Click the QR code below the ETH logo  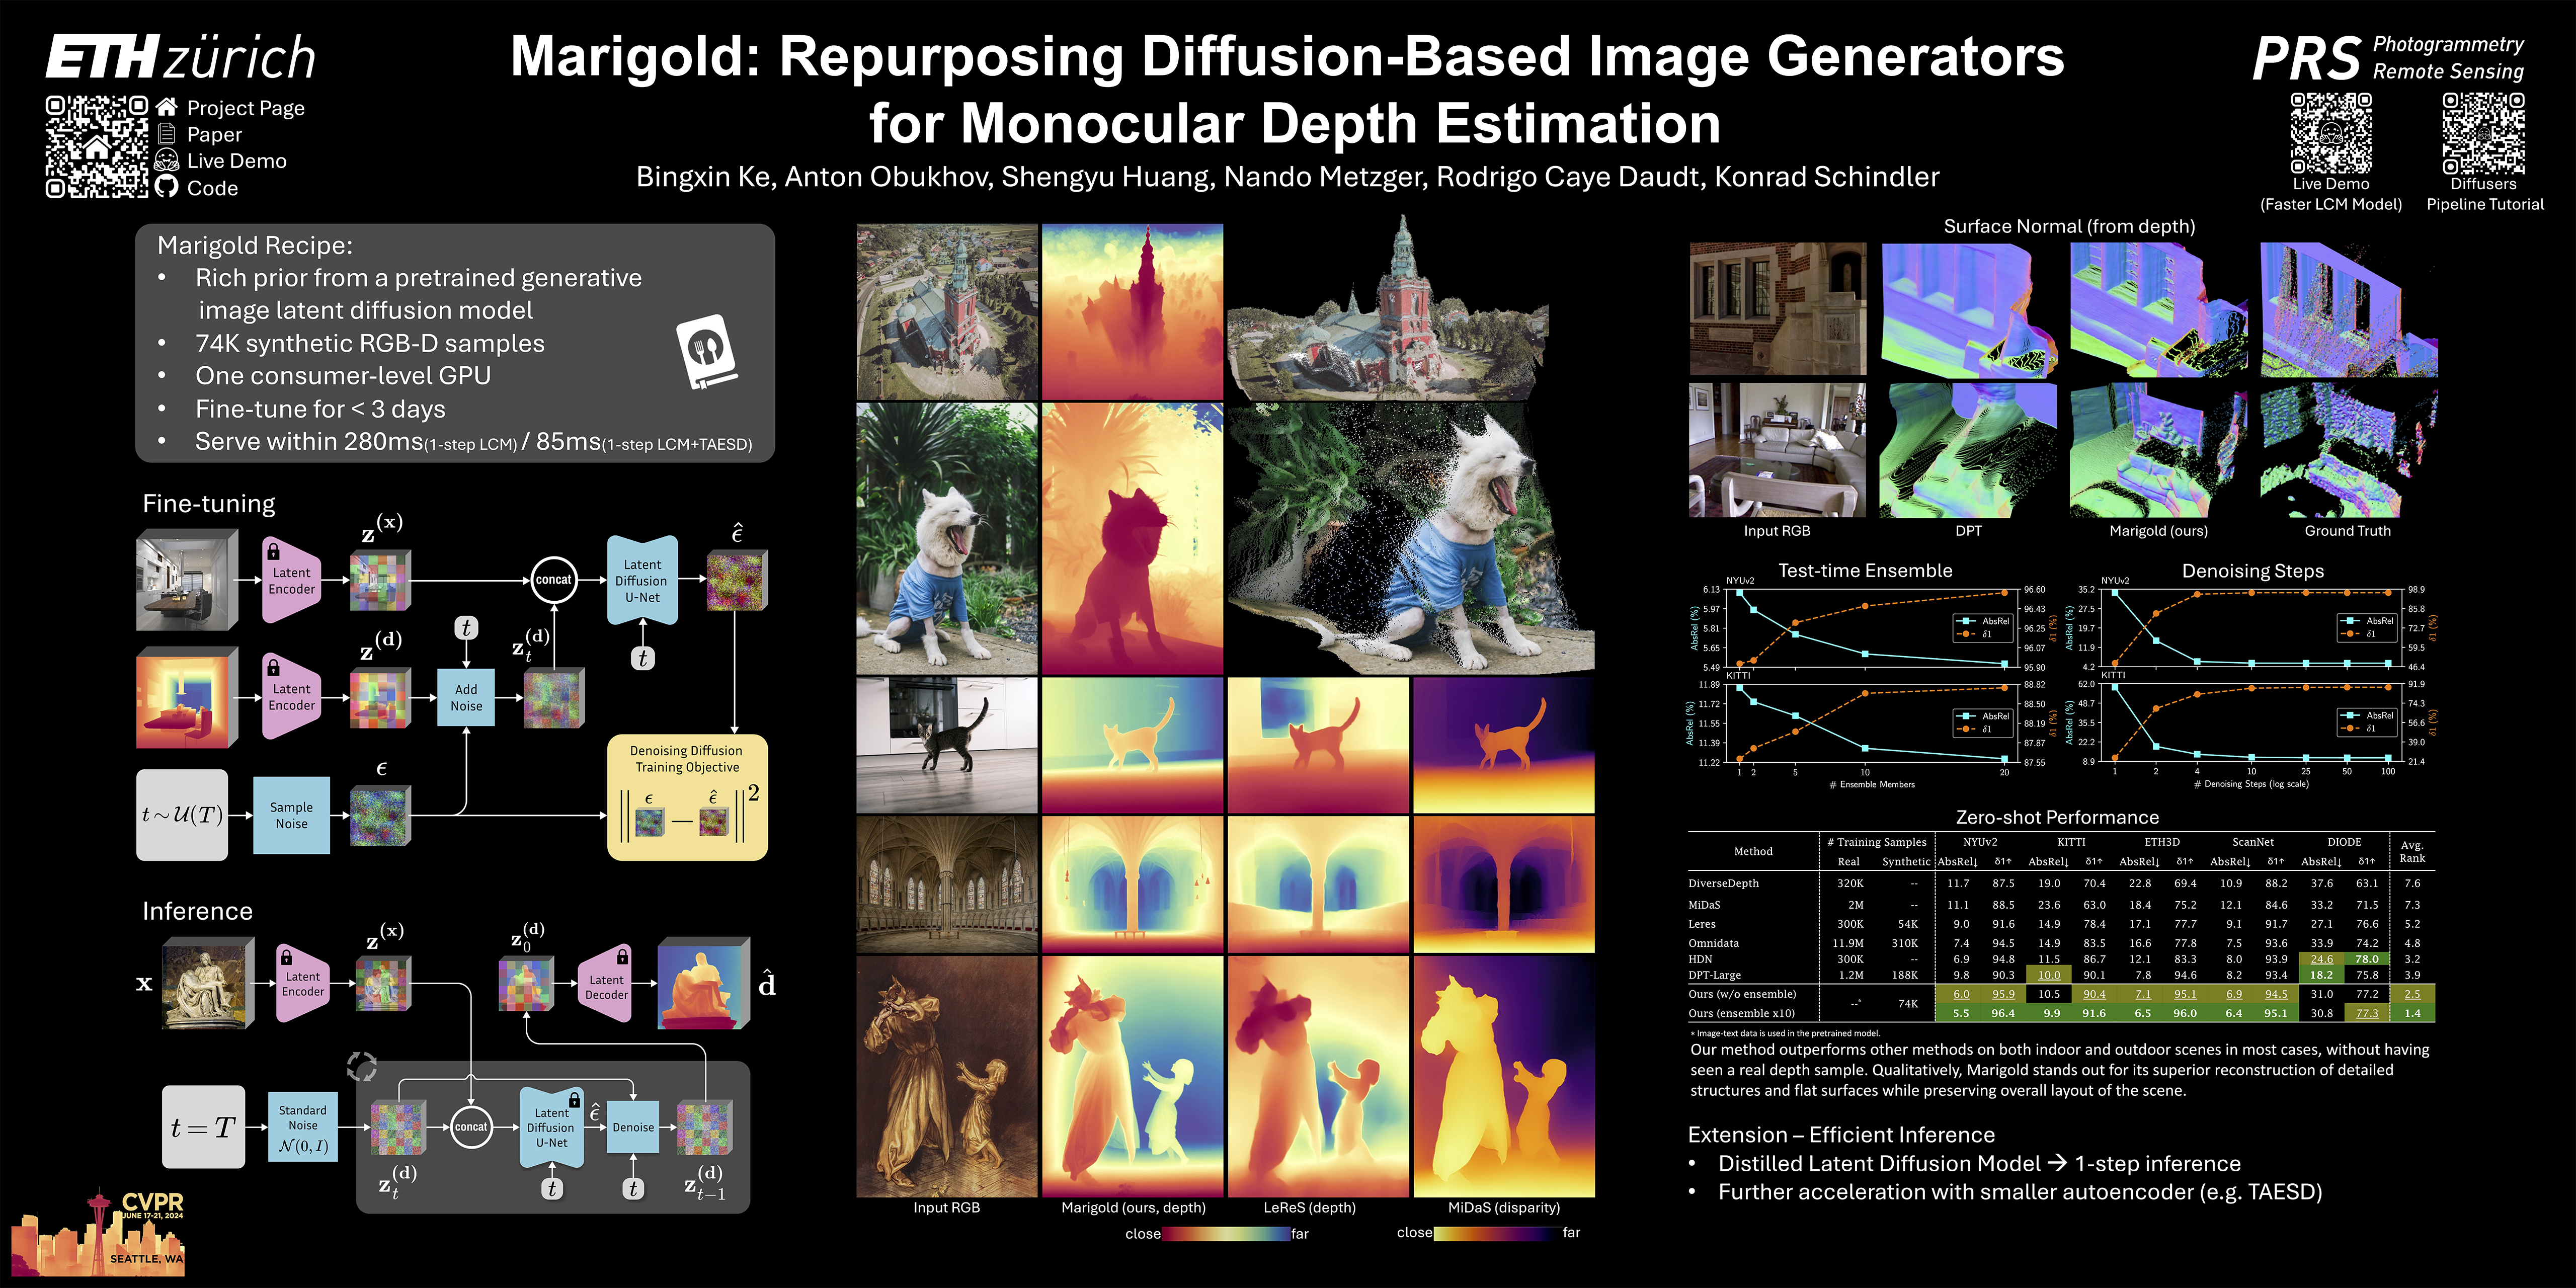tap(97, 147)
